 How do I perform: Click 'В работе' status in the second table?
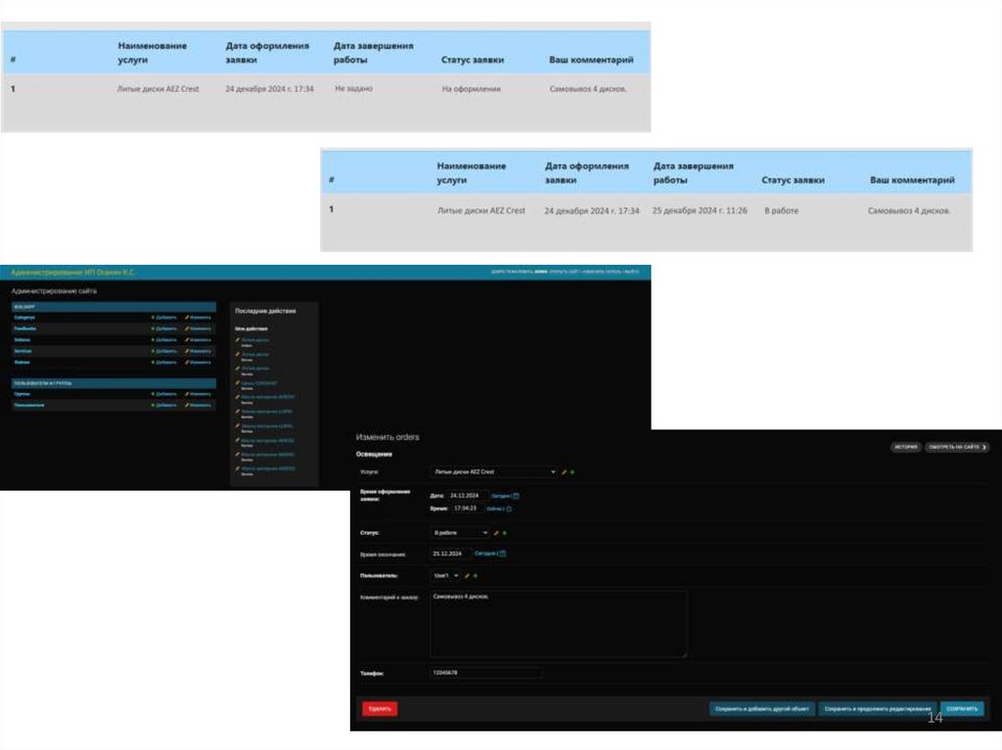coord(782,210)
